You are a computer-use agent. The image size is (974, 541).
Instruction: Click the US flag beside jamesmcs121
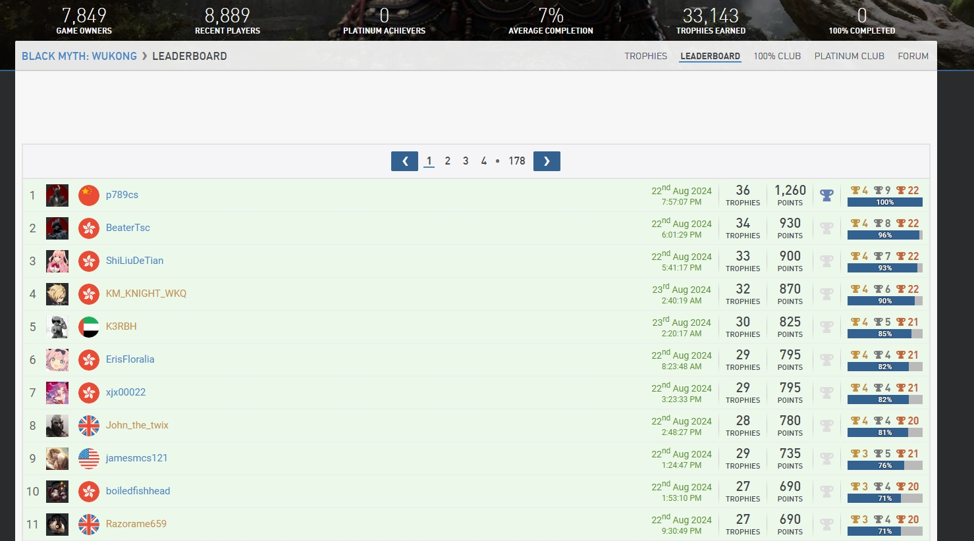coord(89,459)
